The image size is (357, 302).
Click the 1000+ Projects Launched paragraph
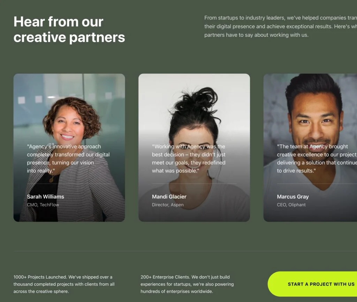[64, 284]
